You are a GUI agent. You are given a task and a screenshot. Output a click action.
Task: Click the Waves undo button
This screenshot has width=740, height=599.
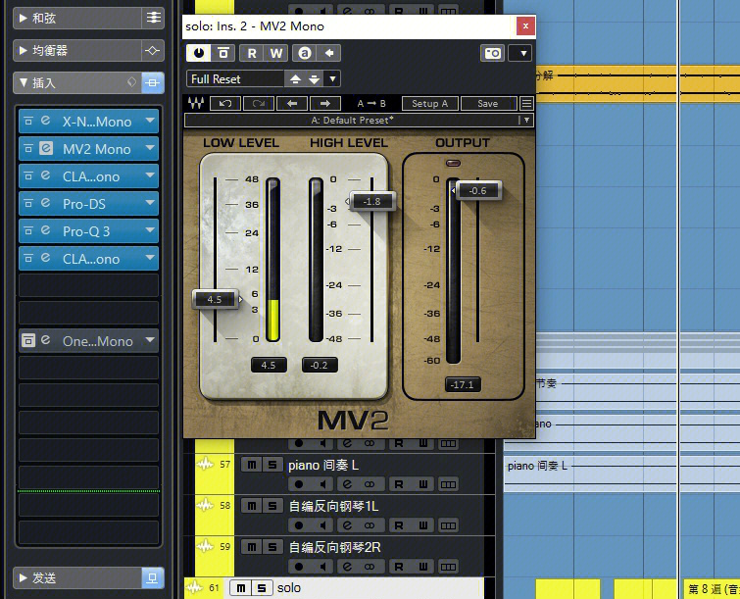(225, 103)
